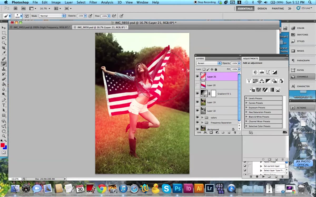Viewport: 316px width, 197px height.
Task: Expand the Frequency Separation group
Action: click(202, 123)
